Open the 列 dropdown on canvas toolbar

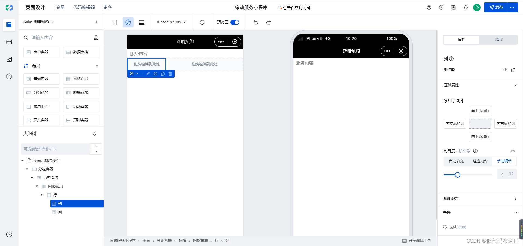[134, 74]
